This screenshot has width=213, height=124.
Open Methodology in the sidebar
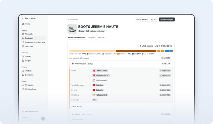click(x=33, y=89)
